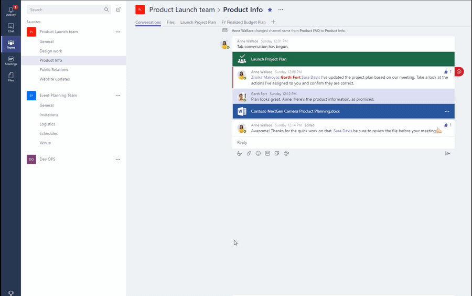
Task: Open the GIF picker
Action: pyautogui.click(x=267, y=153)
